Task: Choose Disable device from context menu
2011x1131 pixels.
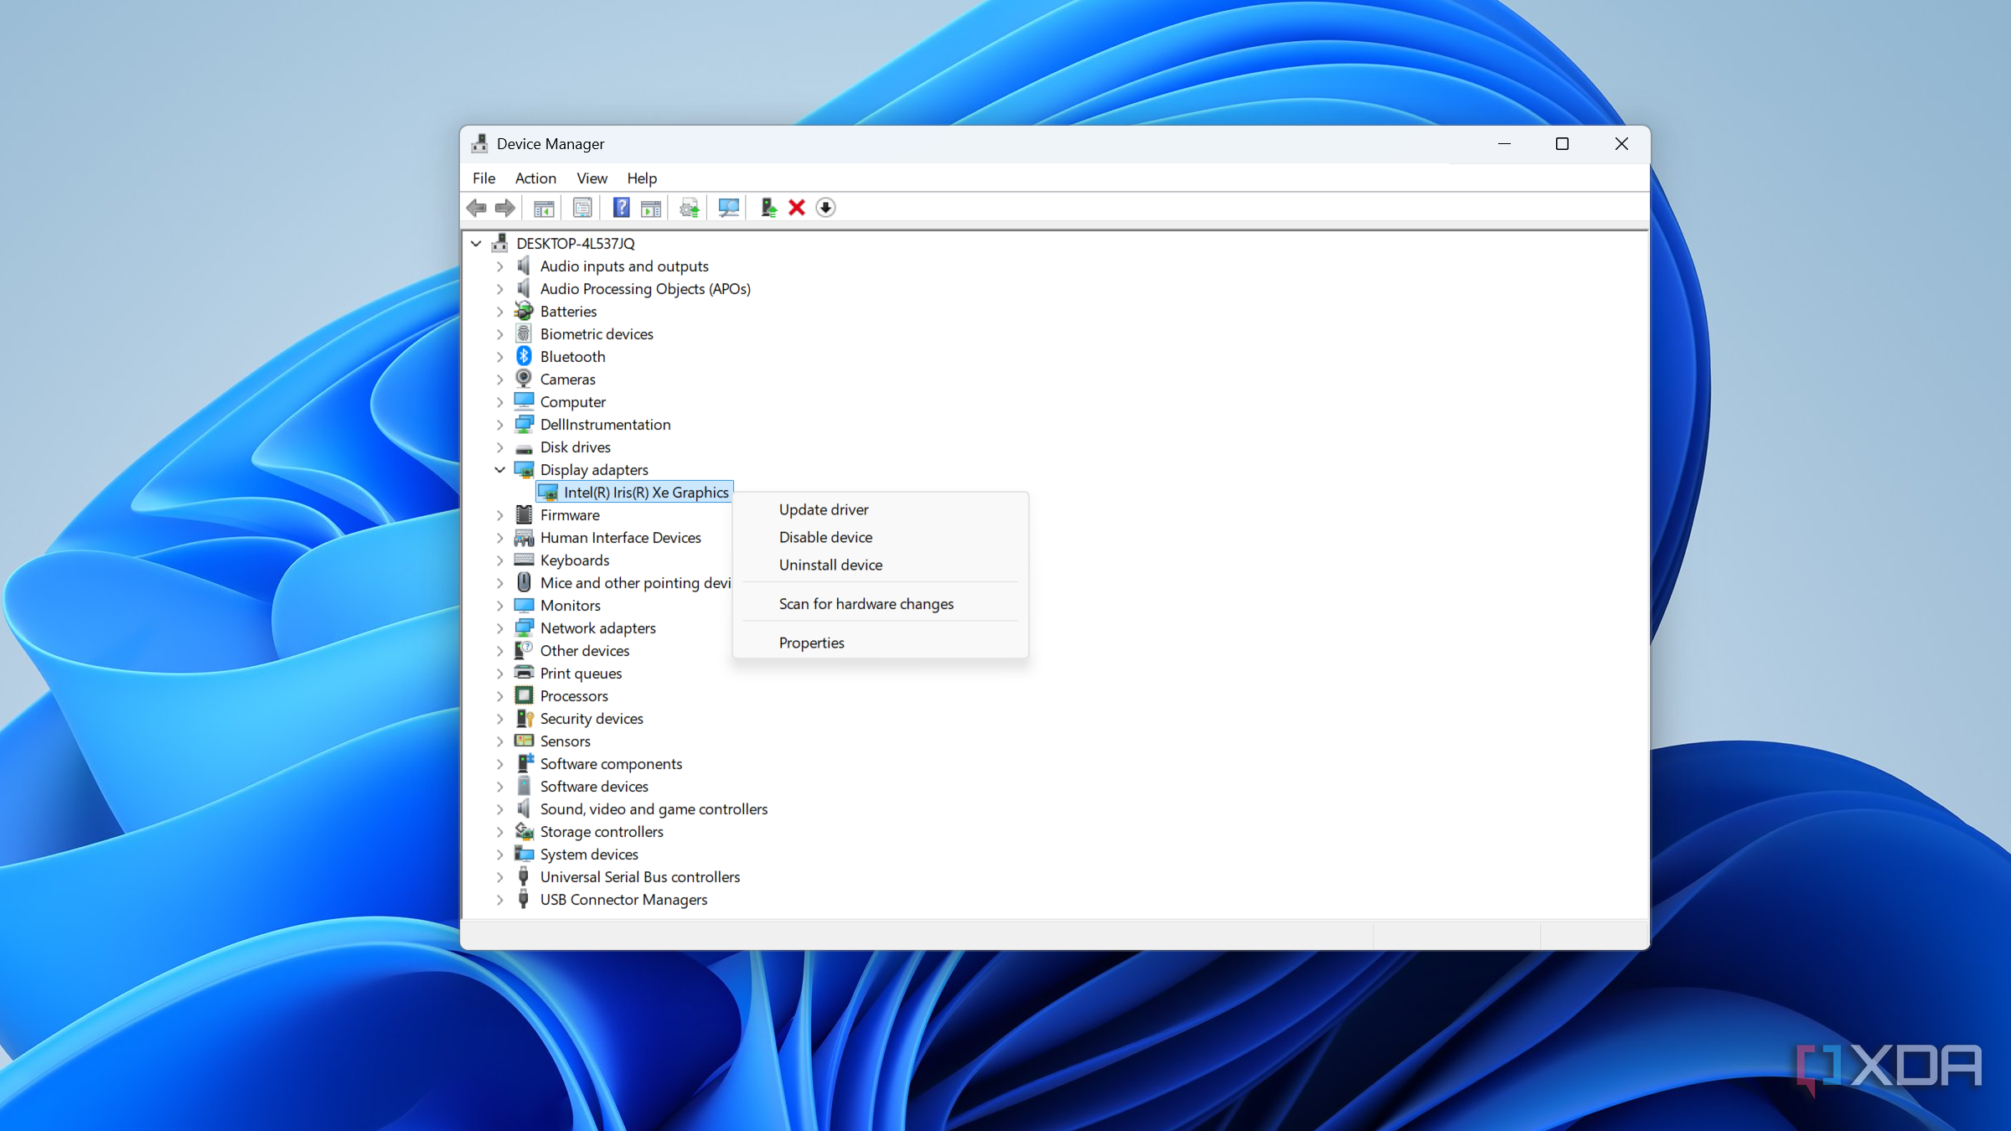Action: coord(880,537)
